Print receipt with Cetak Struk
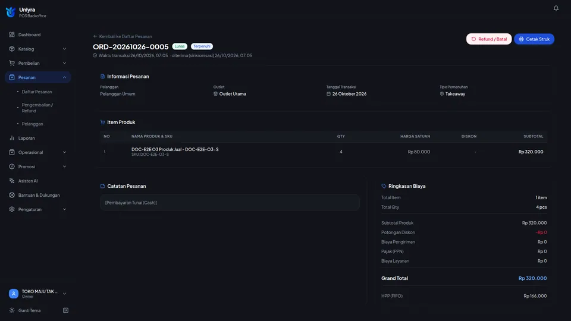The height and width of the screenshot is (321, 571). [534, 39]
